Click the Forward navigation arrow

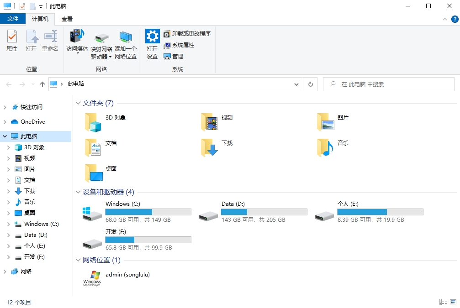coord(22,84)
